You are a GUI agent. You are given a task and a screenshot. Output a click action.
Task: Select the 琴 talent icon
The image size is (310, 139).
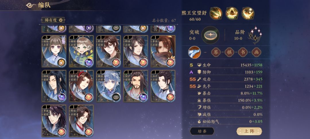pos(216,52)
